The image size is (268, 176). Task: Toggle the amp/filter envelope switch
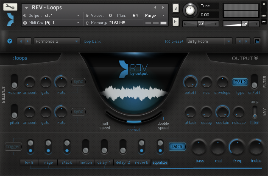tap(255, 112)
